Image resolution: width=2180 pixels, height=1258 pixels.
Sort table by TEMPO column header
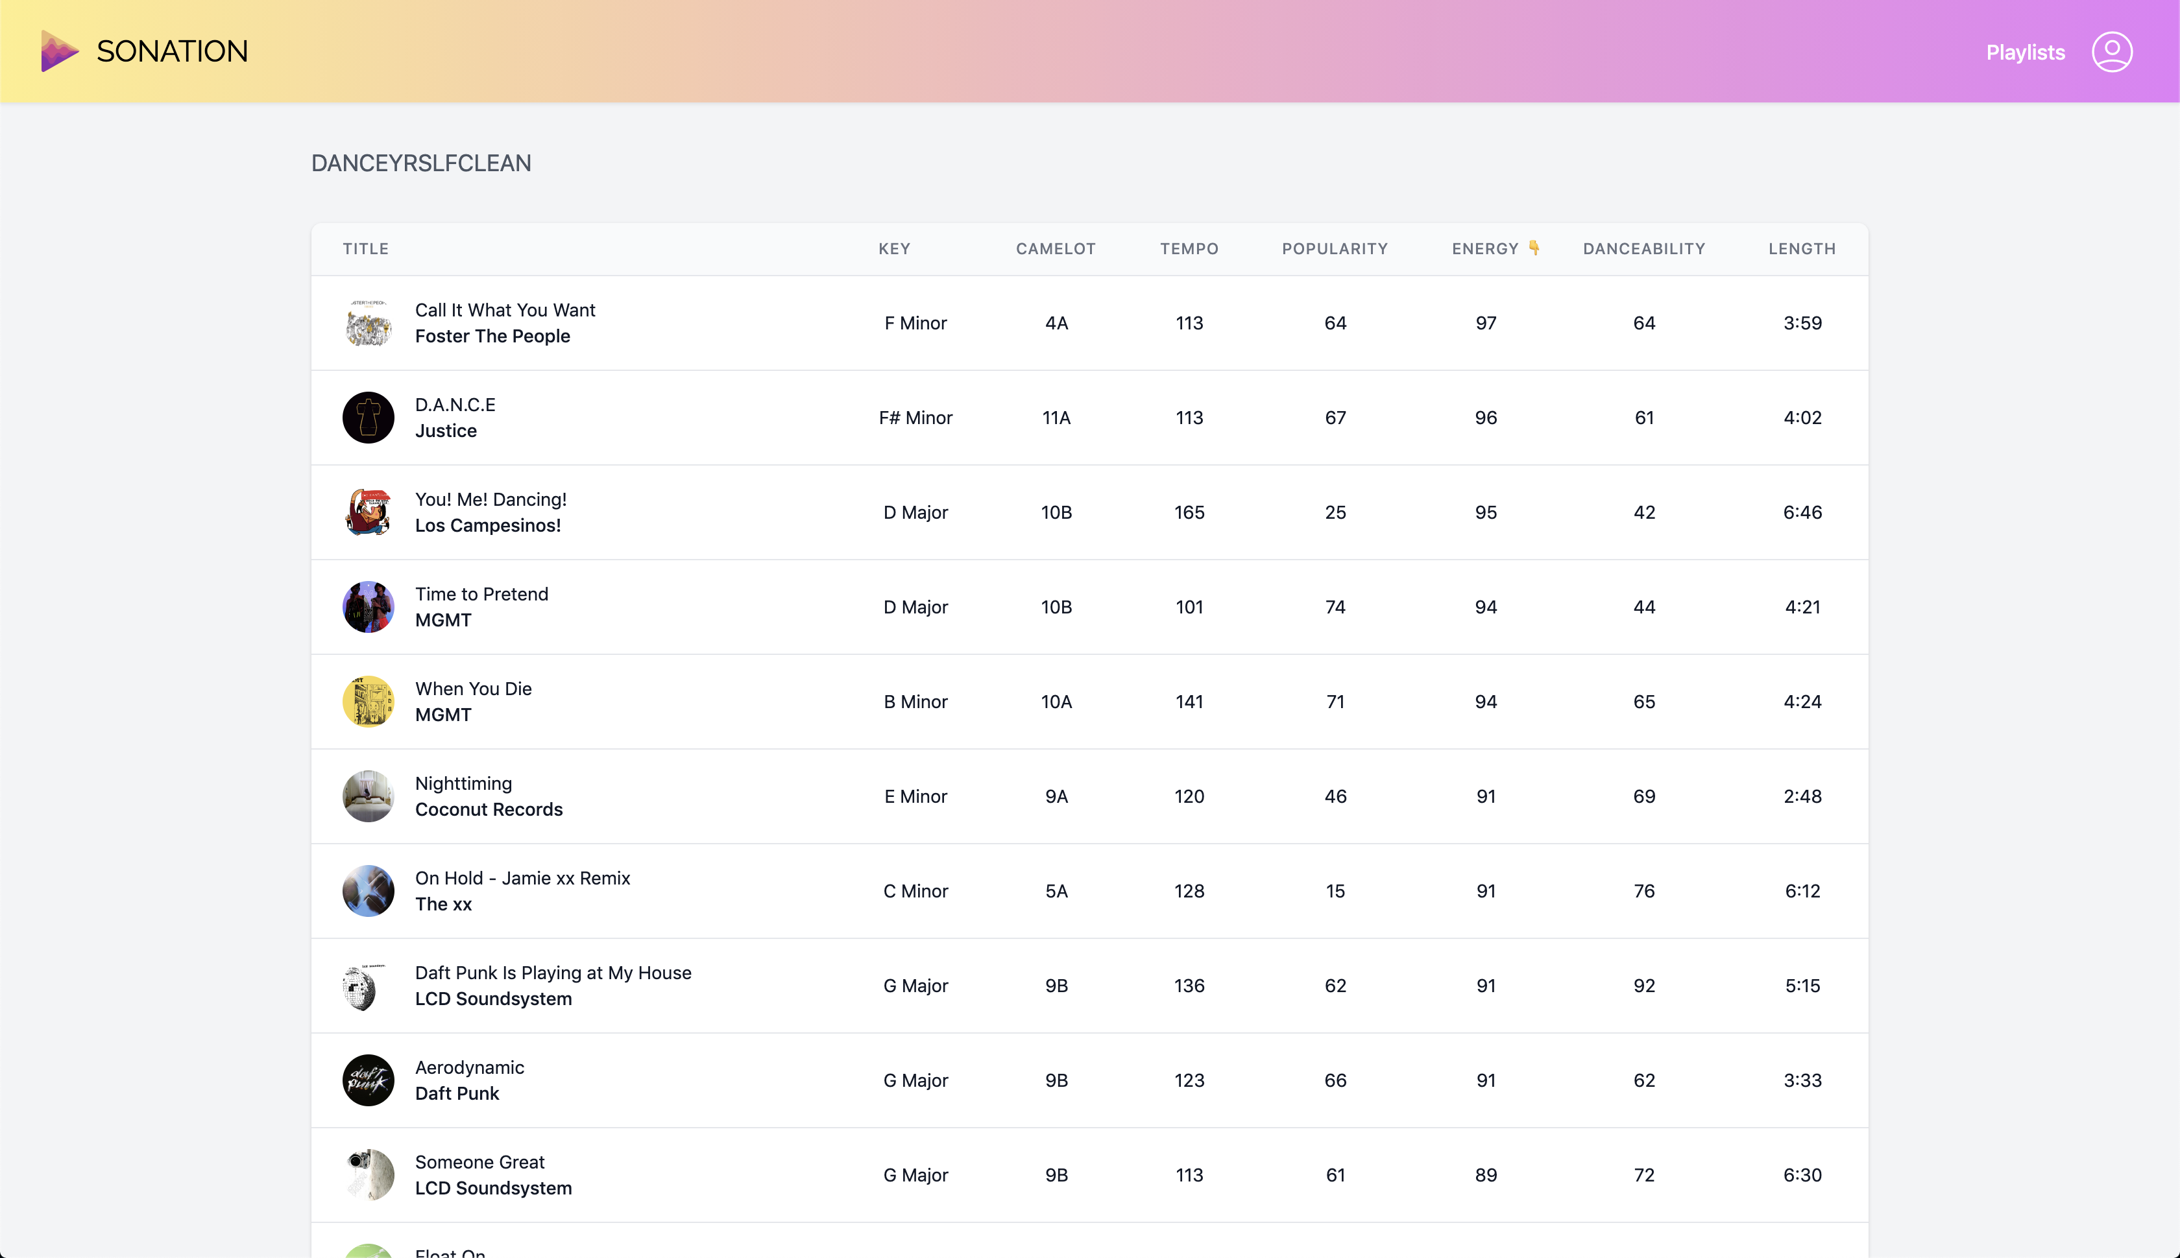tap(1189, 249)
